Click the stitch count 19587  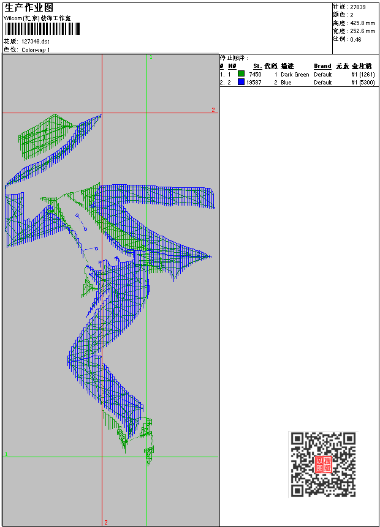tap(254, 83)
